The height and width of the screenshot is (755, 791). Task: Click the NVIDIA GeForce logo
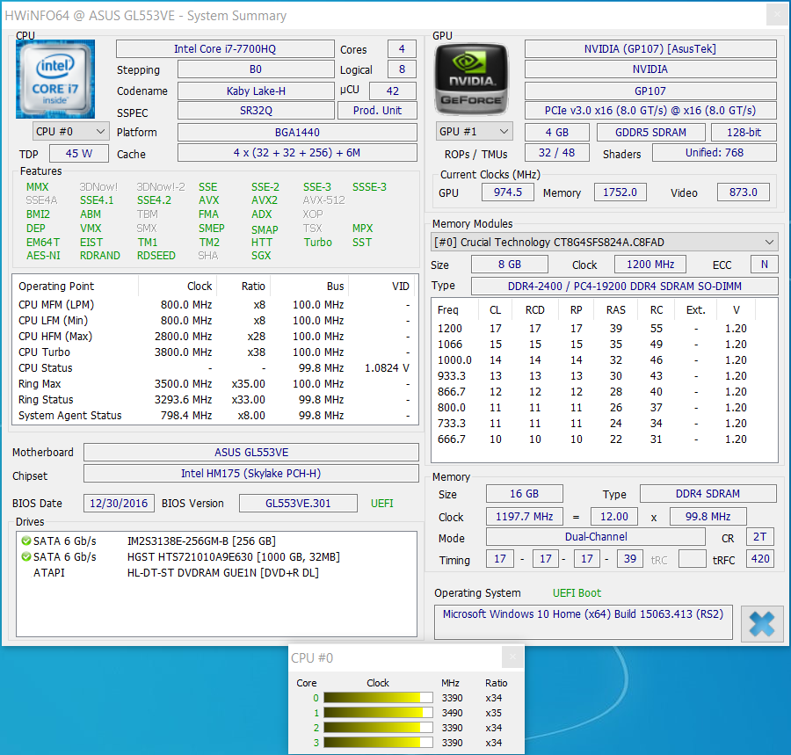[471, 79]
